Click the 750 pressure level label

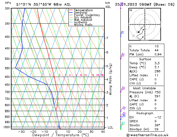coord(8,99)
